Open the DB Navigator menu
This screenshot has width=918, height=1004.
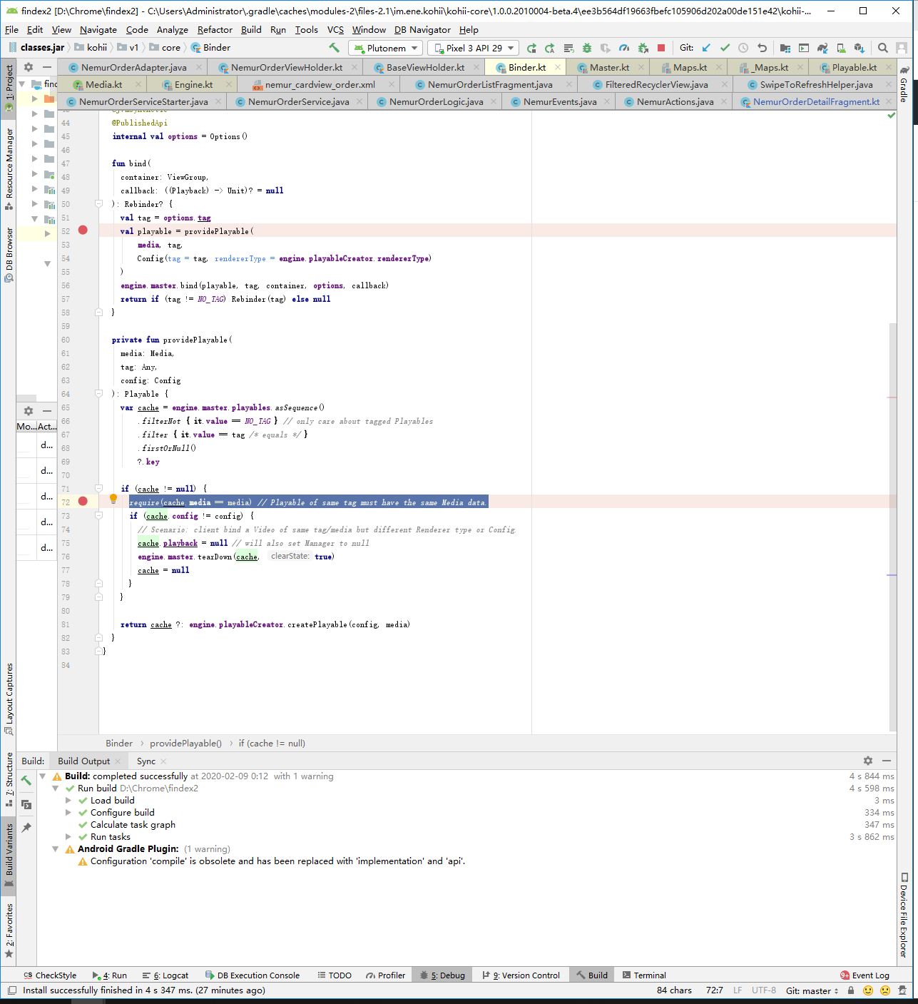422,29
